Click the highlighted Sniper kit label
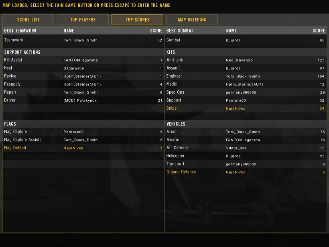This screenshot has width=329, height=247. click(x=173, y=108)
